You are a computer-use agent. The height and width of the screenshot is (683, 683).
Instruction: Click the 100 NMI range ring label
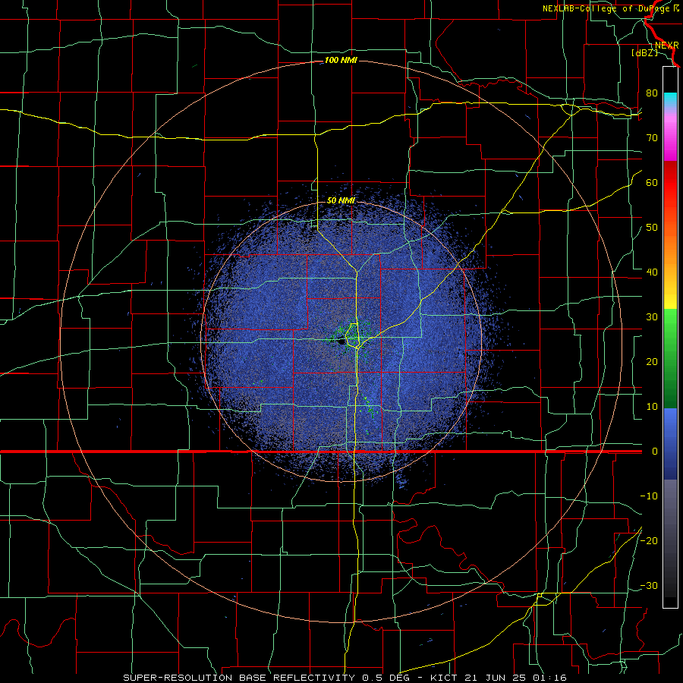(x=341, y=60)
